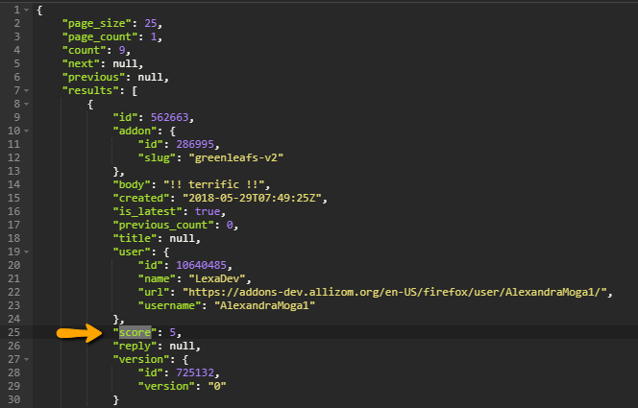Viewport: 638px width, 408px height.
Task: Collapse the root object fold arrow on line 1
Action: pyautogui.click(x=27, y=10)
